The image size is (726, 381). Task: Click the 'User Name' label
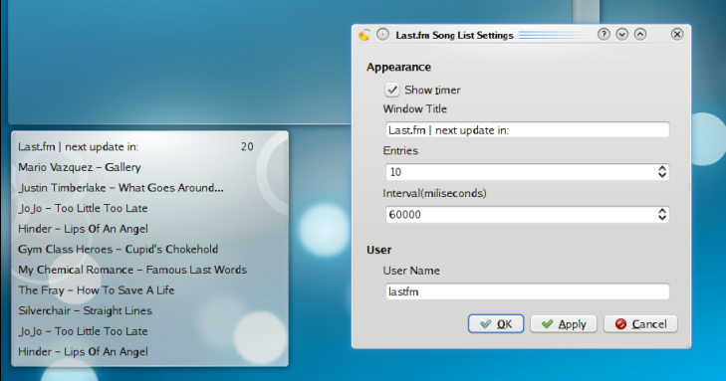pyautogui.click(x=411, y=271)
